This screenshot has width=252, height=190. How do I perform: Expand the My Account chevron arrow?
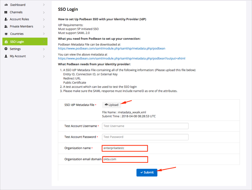[x=44, y=56]
